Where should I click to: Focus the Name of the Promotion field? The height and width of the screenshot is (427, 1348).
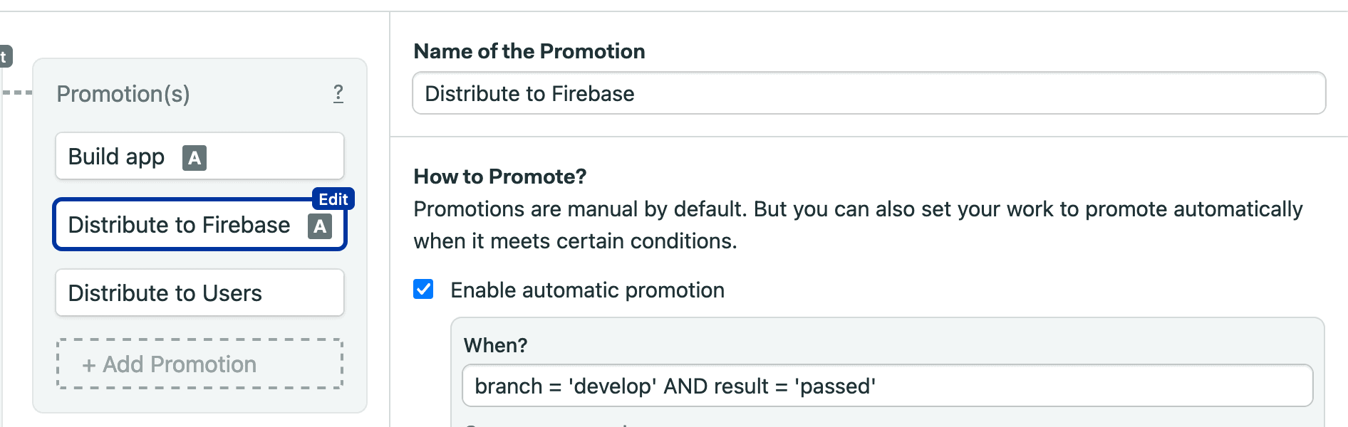[x=869, y=93]
